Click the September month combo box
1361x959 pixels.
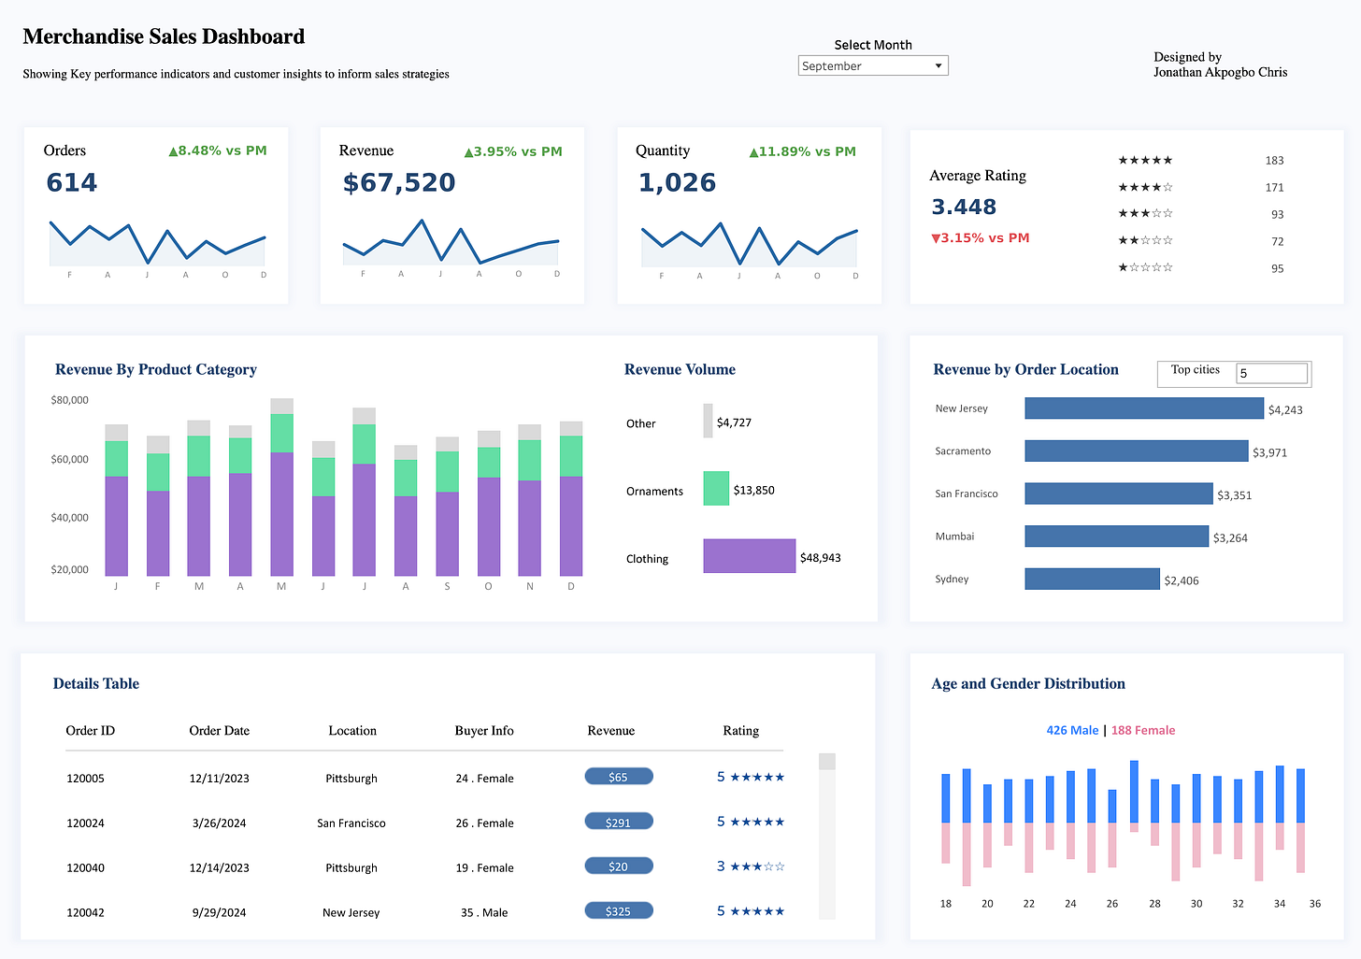tap(873, 65)
